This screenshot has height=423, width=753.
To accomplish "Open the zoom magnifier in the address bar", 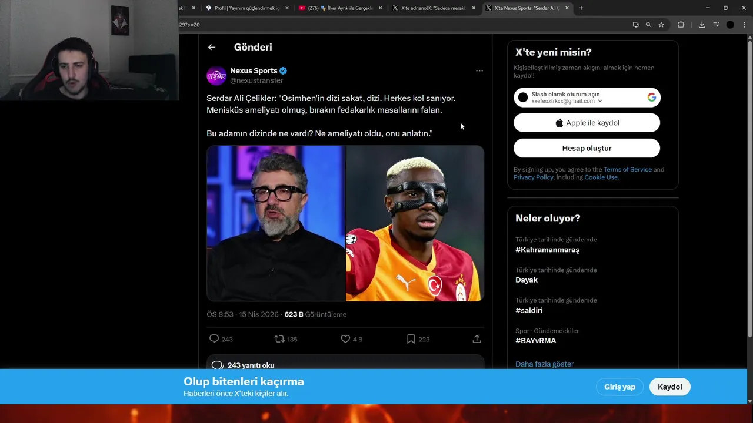I will tap(648, 25).
